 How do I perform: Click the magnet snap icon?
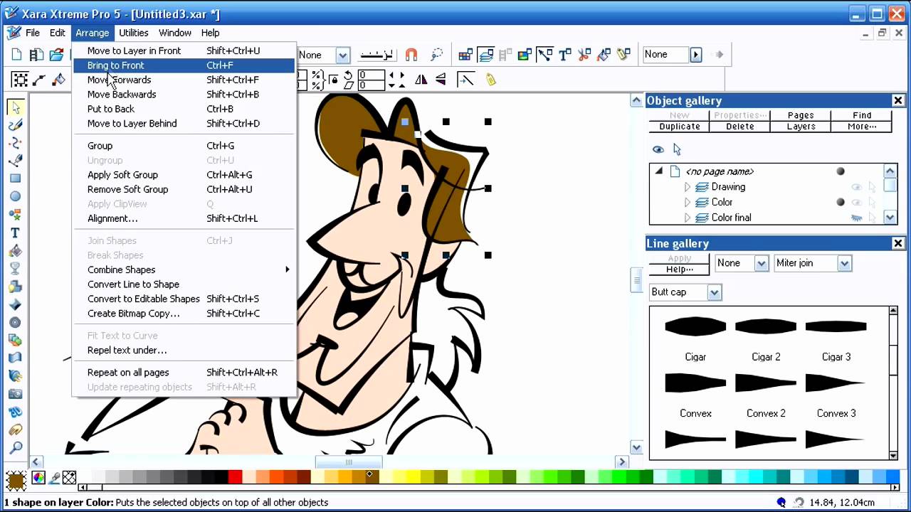coord(411,55)
